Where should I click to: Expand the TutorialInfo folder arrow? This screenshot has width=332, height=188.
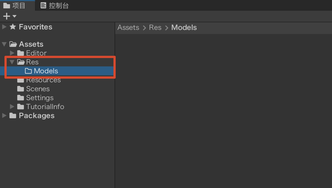click(x=12, y=107)
